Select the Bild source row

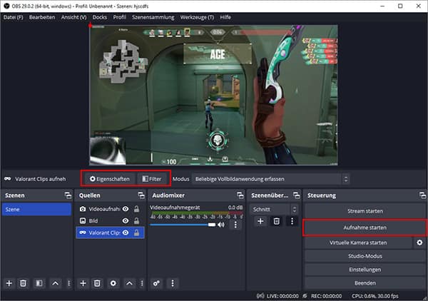[x=110, y=221]
